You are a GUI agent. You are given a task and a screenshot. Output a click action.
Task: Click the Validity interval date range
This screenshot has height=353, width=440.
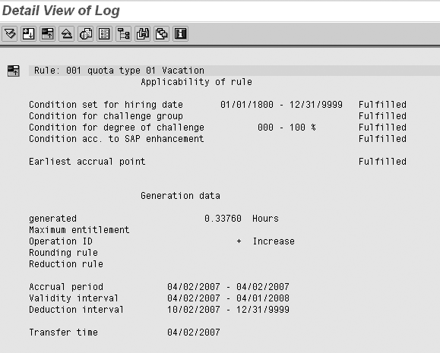[228, 298]
